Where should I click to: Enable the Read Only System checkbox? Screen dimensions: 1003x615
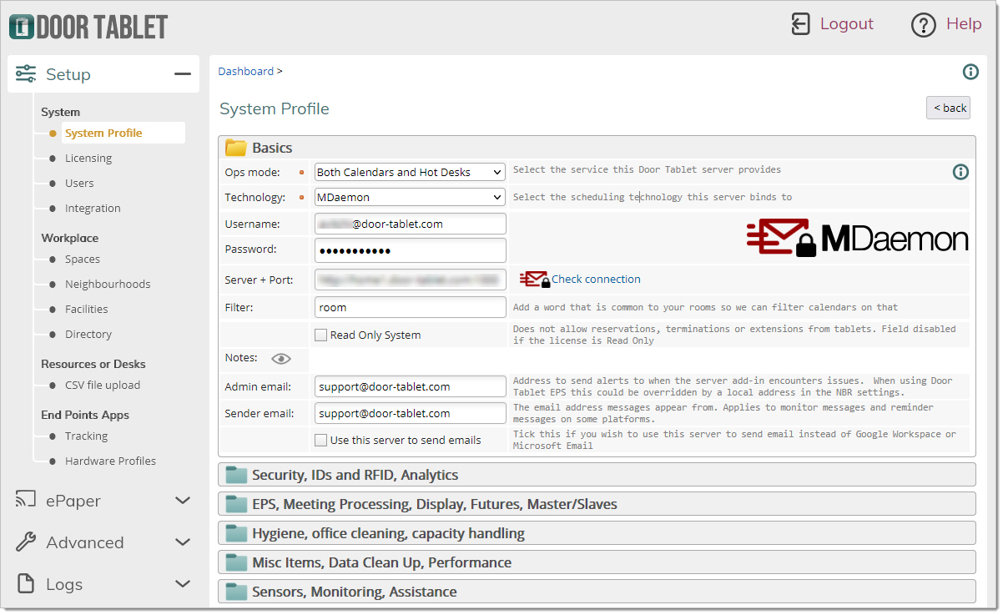[x=320, y=335]
